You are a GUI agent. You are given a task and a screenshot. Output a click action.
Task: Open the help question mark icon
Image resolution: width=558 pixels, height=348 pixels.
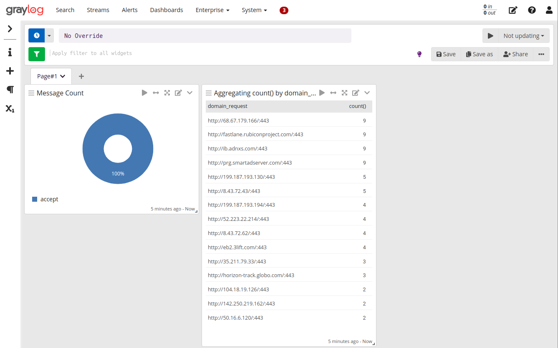[532, 10]
